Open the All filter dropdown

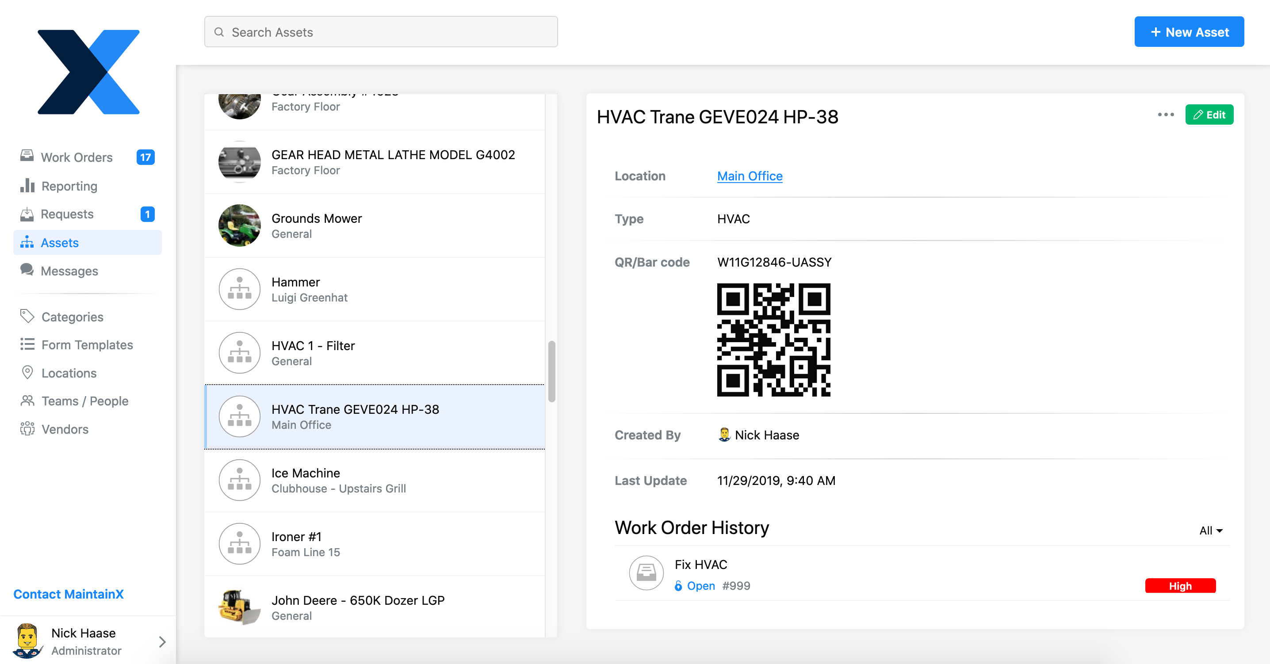[1210, 530]
